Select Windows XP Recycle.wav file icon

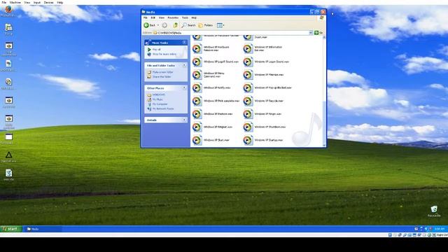point(248,101)
